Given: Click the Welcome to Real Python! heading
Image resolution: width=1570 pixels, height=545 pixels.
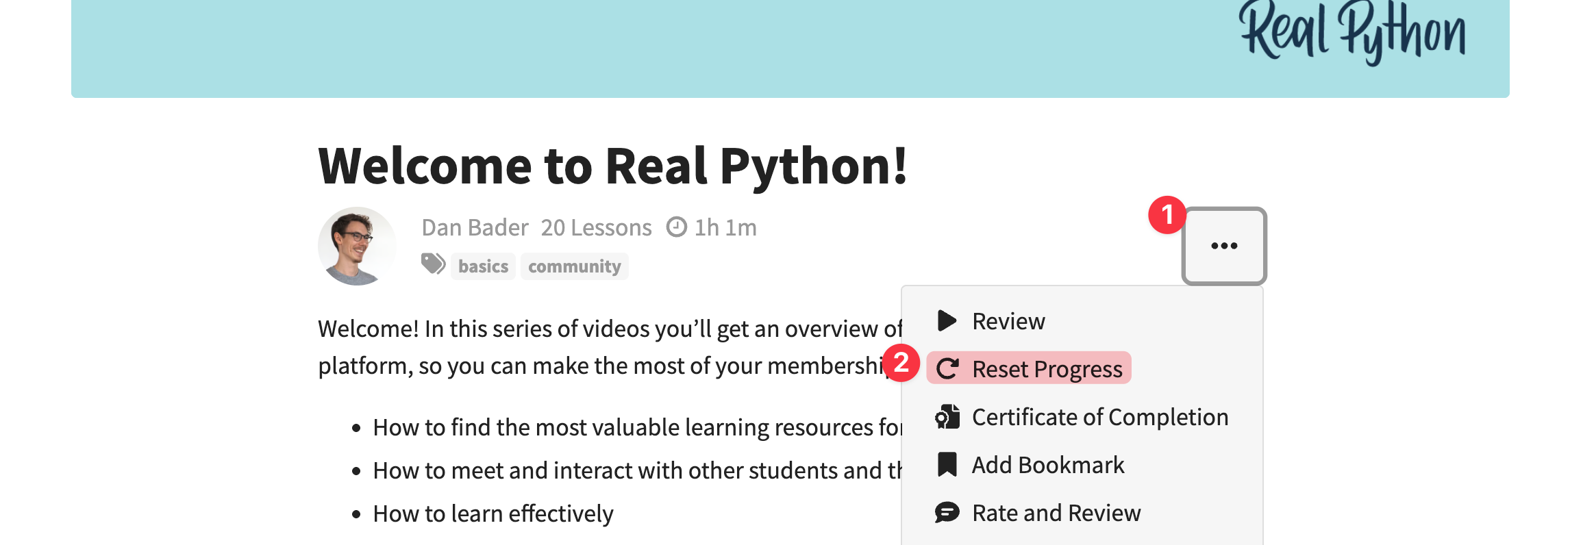Looking at the screenshot, I should (x=612, y=166).
